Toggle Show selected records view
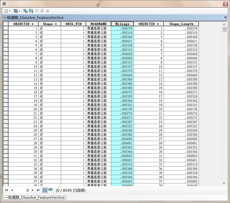The width and height of the screenshot is (230, 203). [x=50, y=190]
